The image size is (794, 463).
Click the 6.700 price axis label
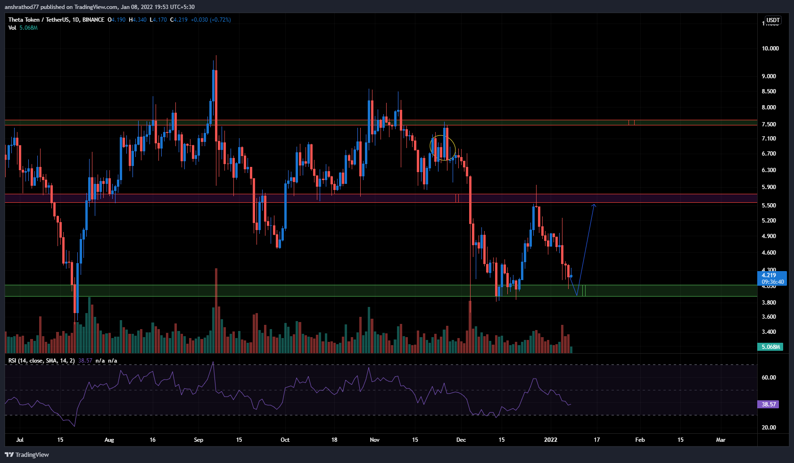769,154
